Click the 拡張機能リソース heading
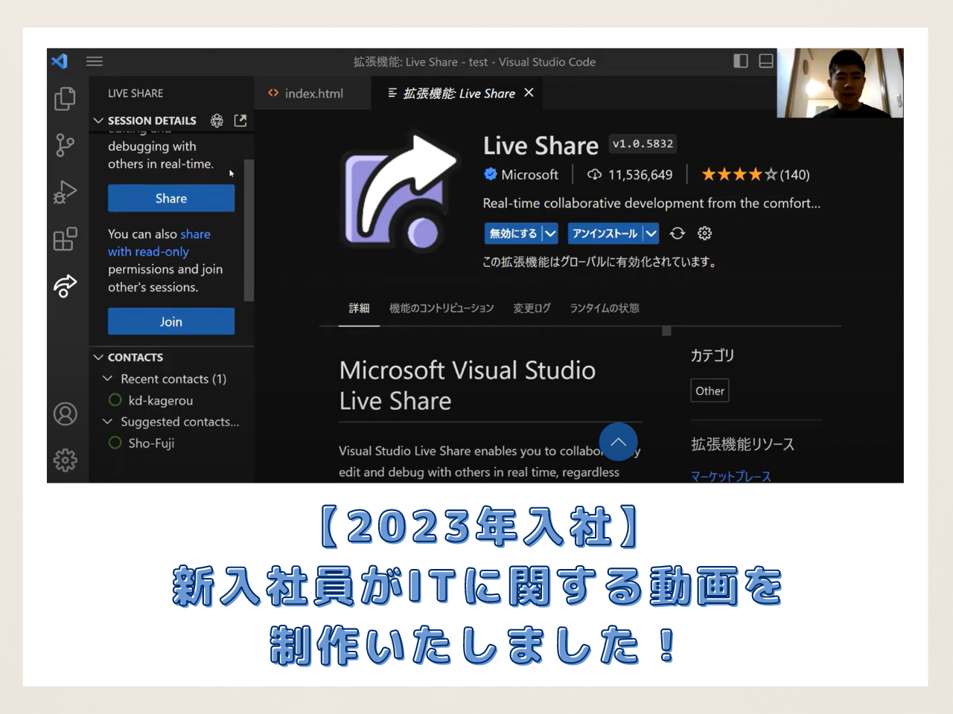 click(742, 444)
